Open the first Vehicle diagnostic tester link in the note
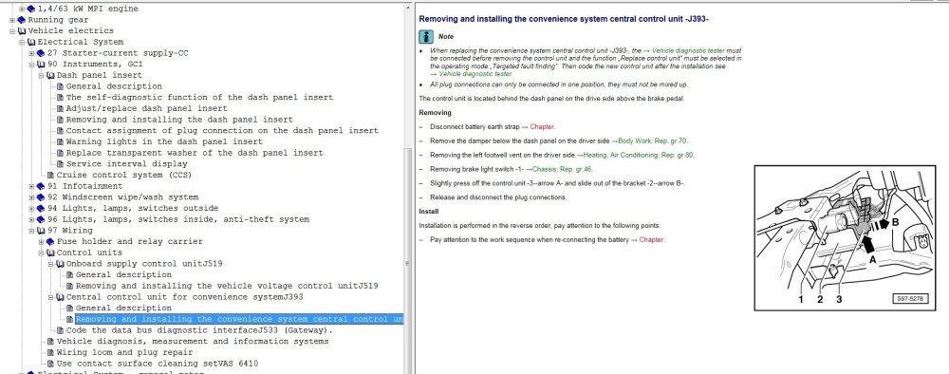The height and width of the screenshot is (374, 949). tap(688, 51)
